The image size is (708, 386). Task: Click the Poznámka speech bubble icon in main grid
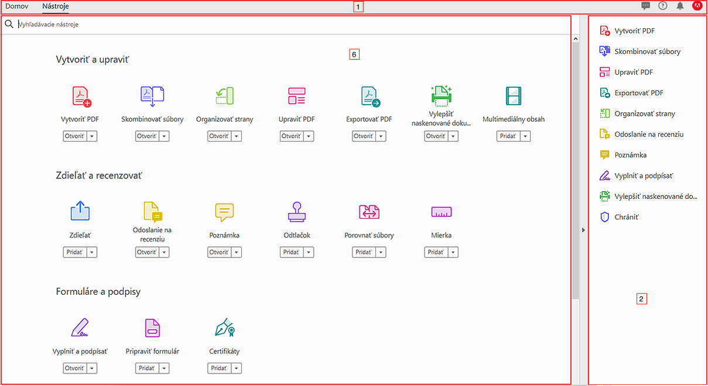(x=224, y=212)
